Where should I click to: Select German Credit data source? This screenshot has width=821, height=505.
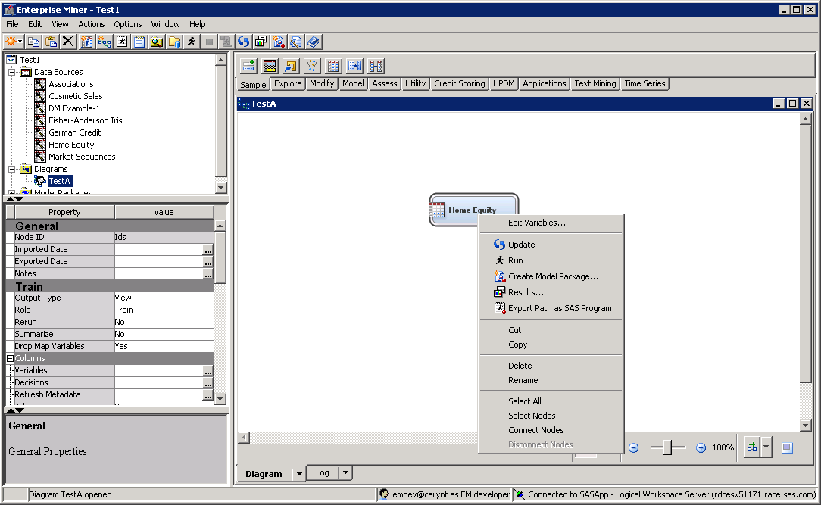pyautogui.click(x=75, y=132)
